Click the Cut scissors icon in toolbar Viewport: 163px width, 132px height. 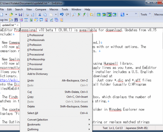pos(40,15)
